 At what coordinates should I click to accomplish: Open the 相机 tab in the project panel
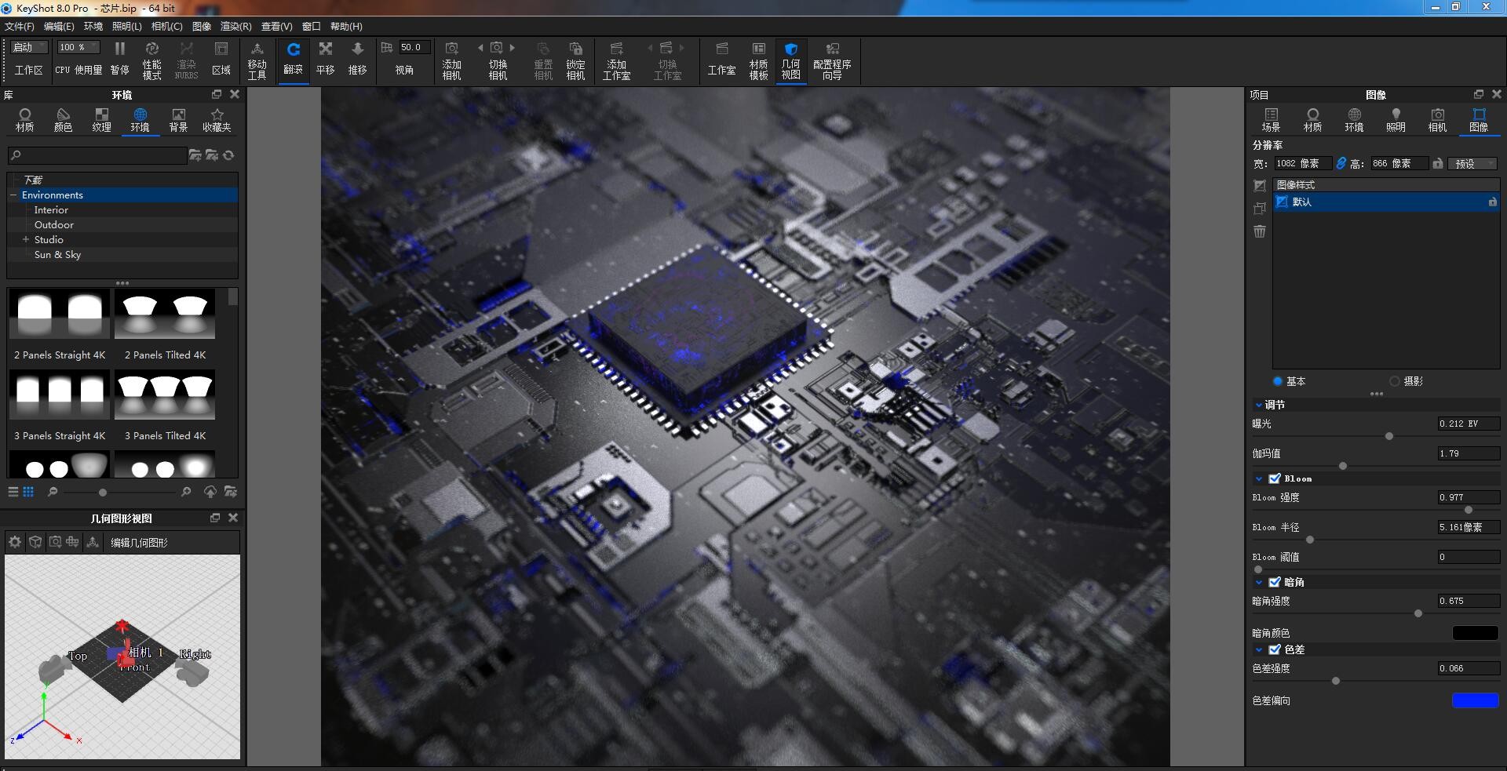click(1438, 121)
